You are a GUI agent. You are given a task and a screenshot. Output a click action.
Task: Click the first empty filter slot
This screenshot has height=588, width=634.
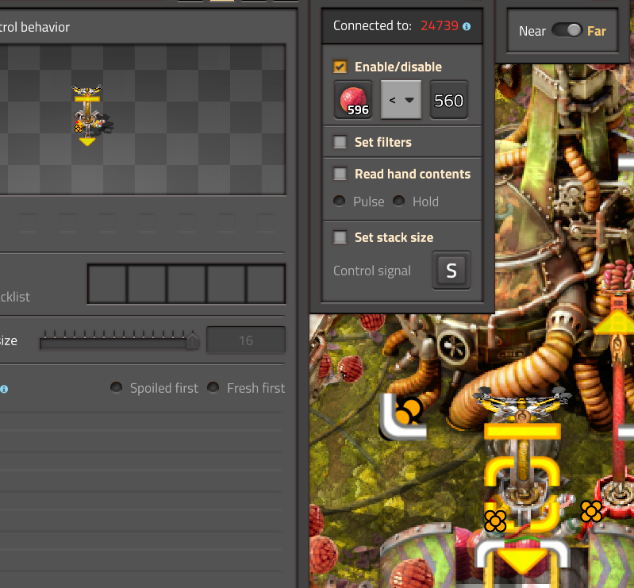107,284
